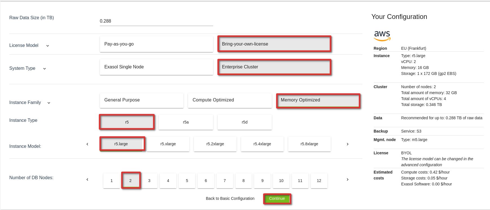Click the Raw Data Size input field

coord(156,21)
